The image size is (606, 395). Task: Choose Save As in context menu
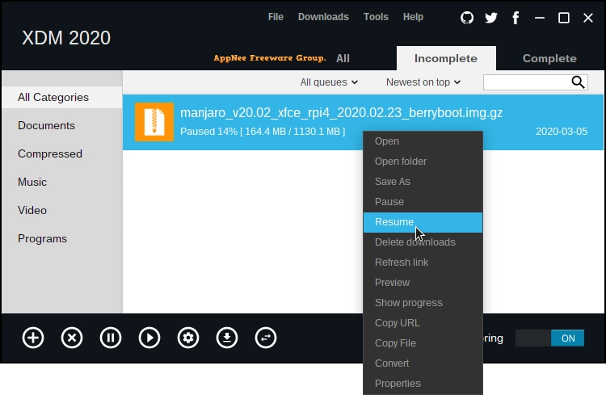tap(423, 182)
